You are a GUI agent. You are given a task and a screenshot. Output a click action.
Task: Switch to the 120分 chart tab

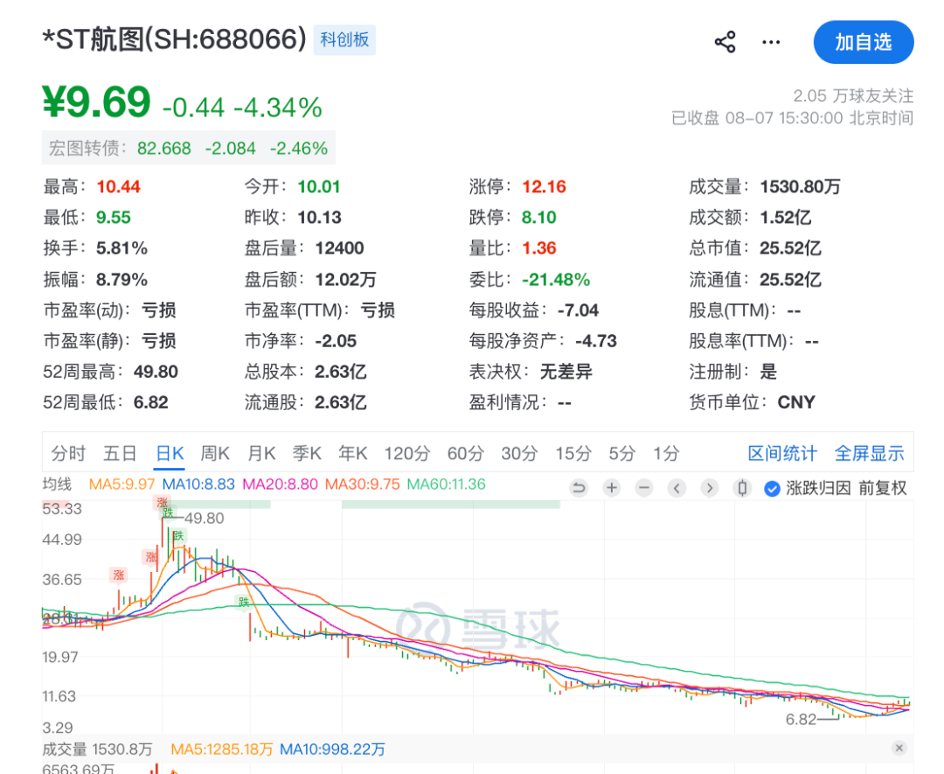[x=407, y=453]
